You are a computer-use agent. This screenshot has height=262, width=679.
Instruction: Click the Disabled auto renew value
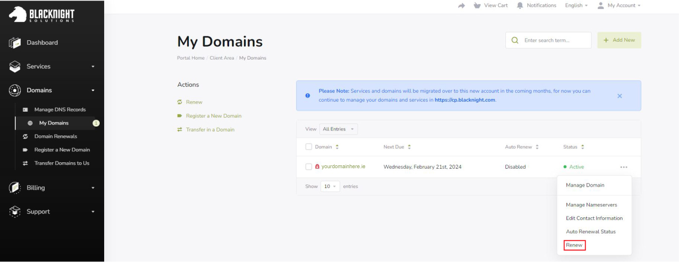pyautogui.click(x=515, y=167)
